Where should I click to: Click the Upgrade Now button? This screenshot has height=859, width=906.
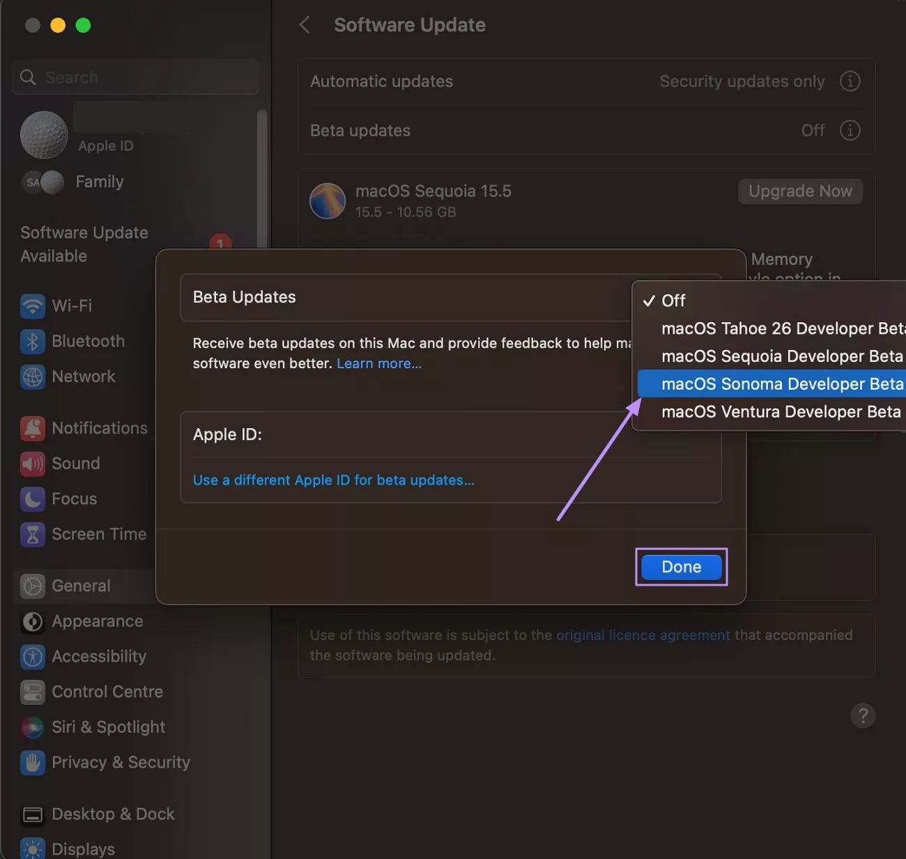tap(800, 191)
